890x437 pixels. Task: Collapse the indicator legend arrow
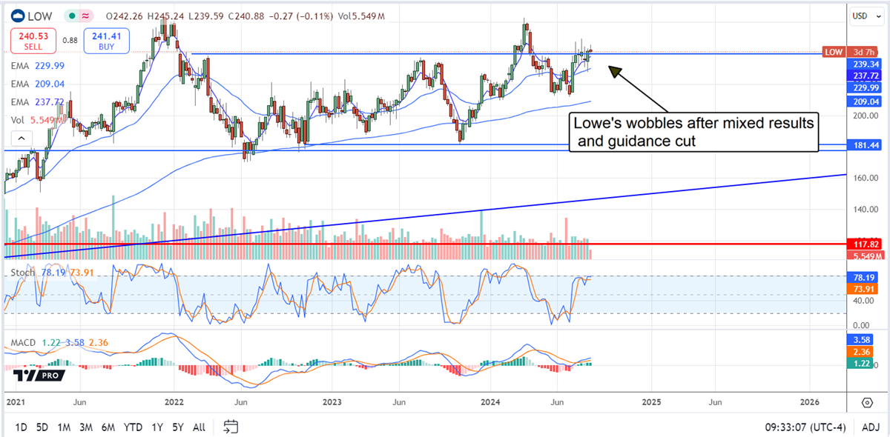click(21, 139)
